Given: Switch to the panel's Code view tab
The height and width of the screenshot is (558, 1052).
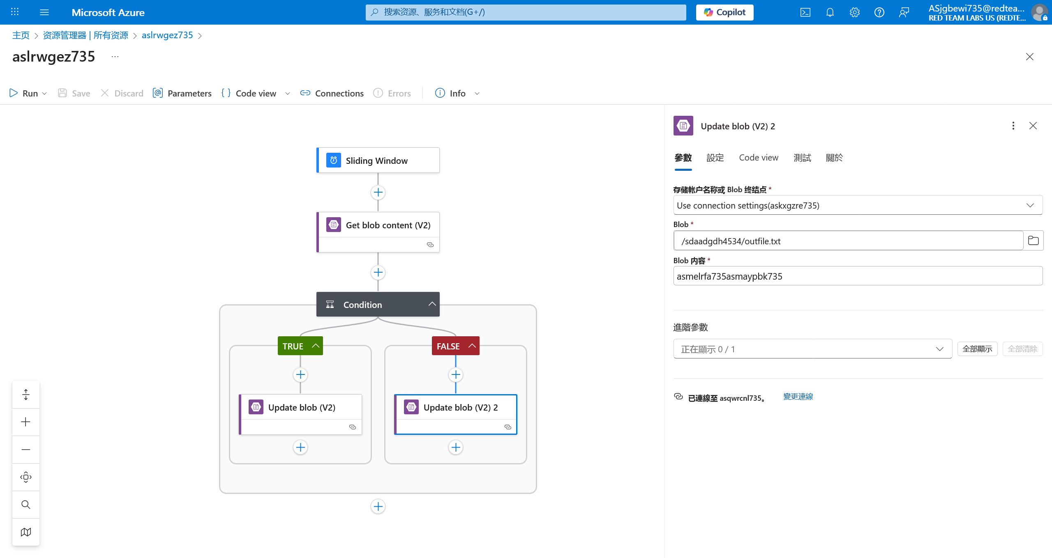Looking at the screenshot, I should pos(758,158).
